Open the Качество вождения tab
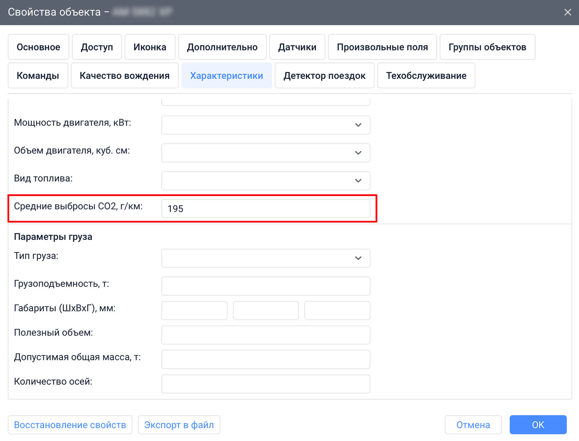 (x=125, y=75)
